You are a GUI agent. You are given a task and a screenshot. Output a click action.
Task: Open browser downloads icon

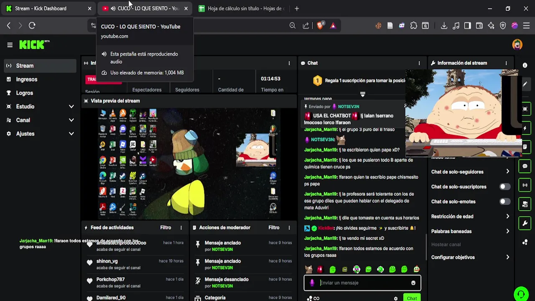tap(444, 26)
